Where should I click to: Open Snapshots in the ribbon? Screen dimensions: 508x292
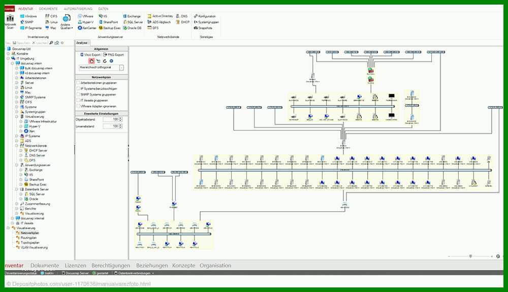point(203,28)
